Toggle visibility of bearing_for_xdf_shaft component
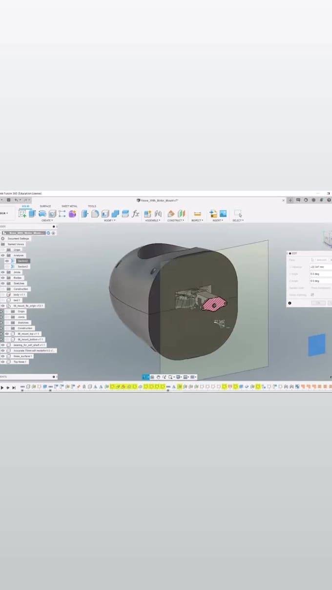This screenshot has width=332, height=590. 3,345
